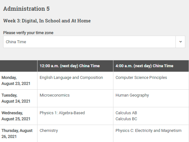Click the Administration 5 heading
The height and width of the screenshot is (142, 189).
click(x=26, y=9)
